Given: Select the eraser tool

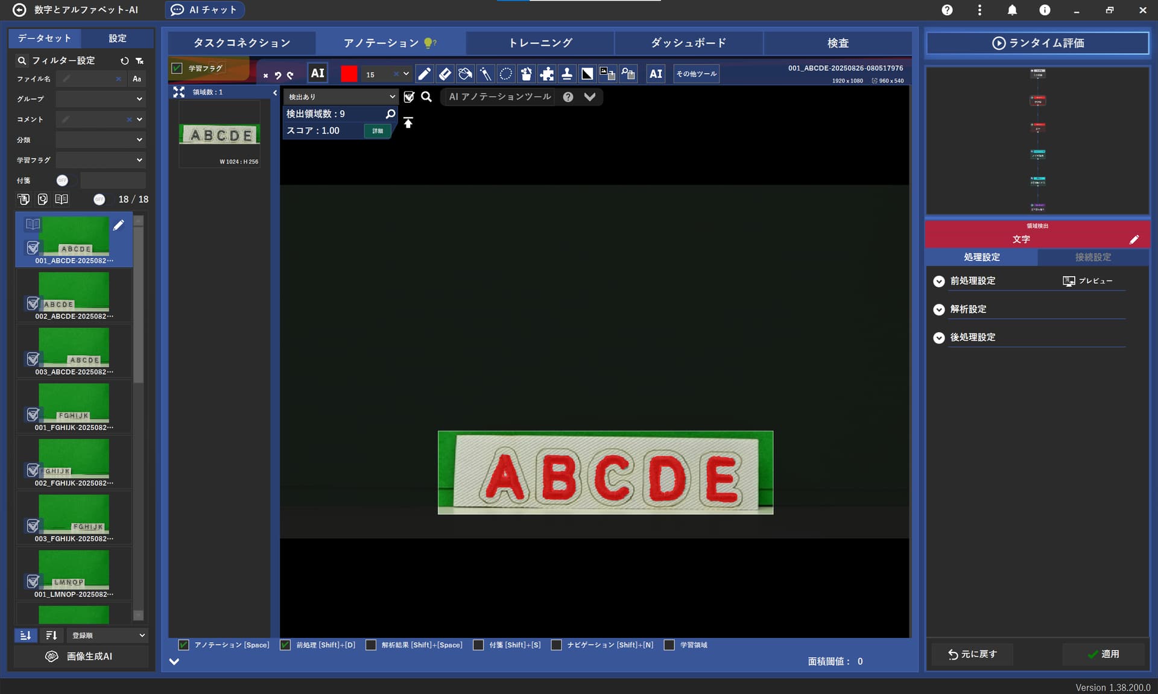Looking at the screenshot, I should [445, 74].
